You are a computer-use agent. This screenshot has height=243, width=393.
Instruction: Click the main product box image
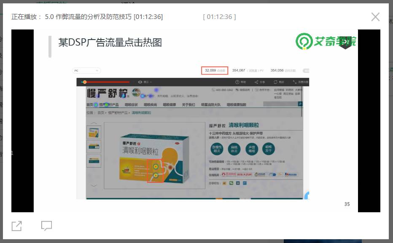[155, 158]
